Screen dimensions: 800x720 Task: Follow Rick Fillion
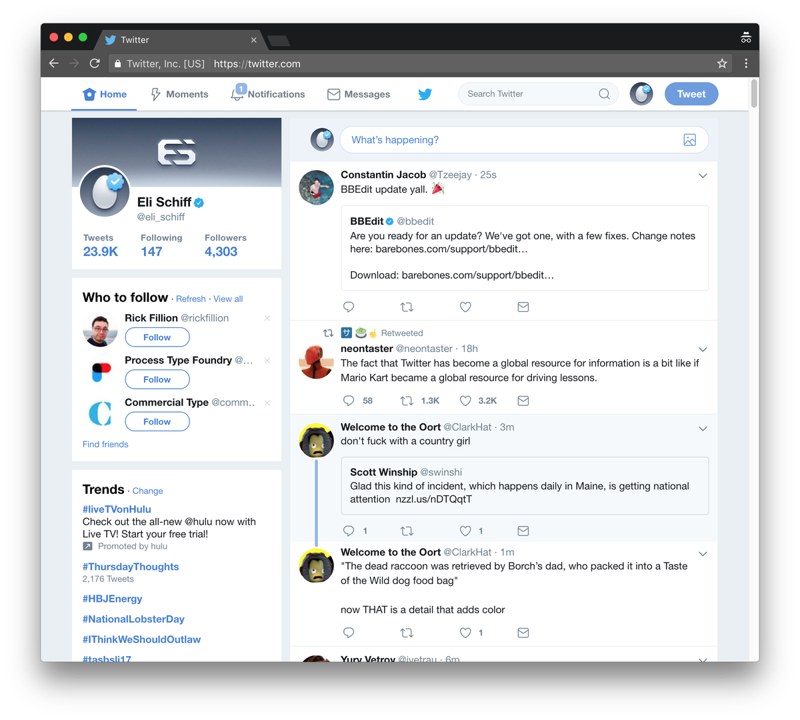(157, 337)
